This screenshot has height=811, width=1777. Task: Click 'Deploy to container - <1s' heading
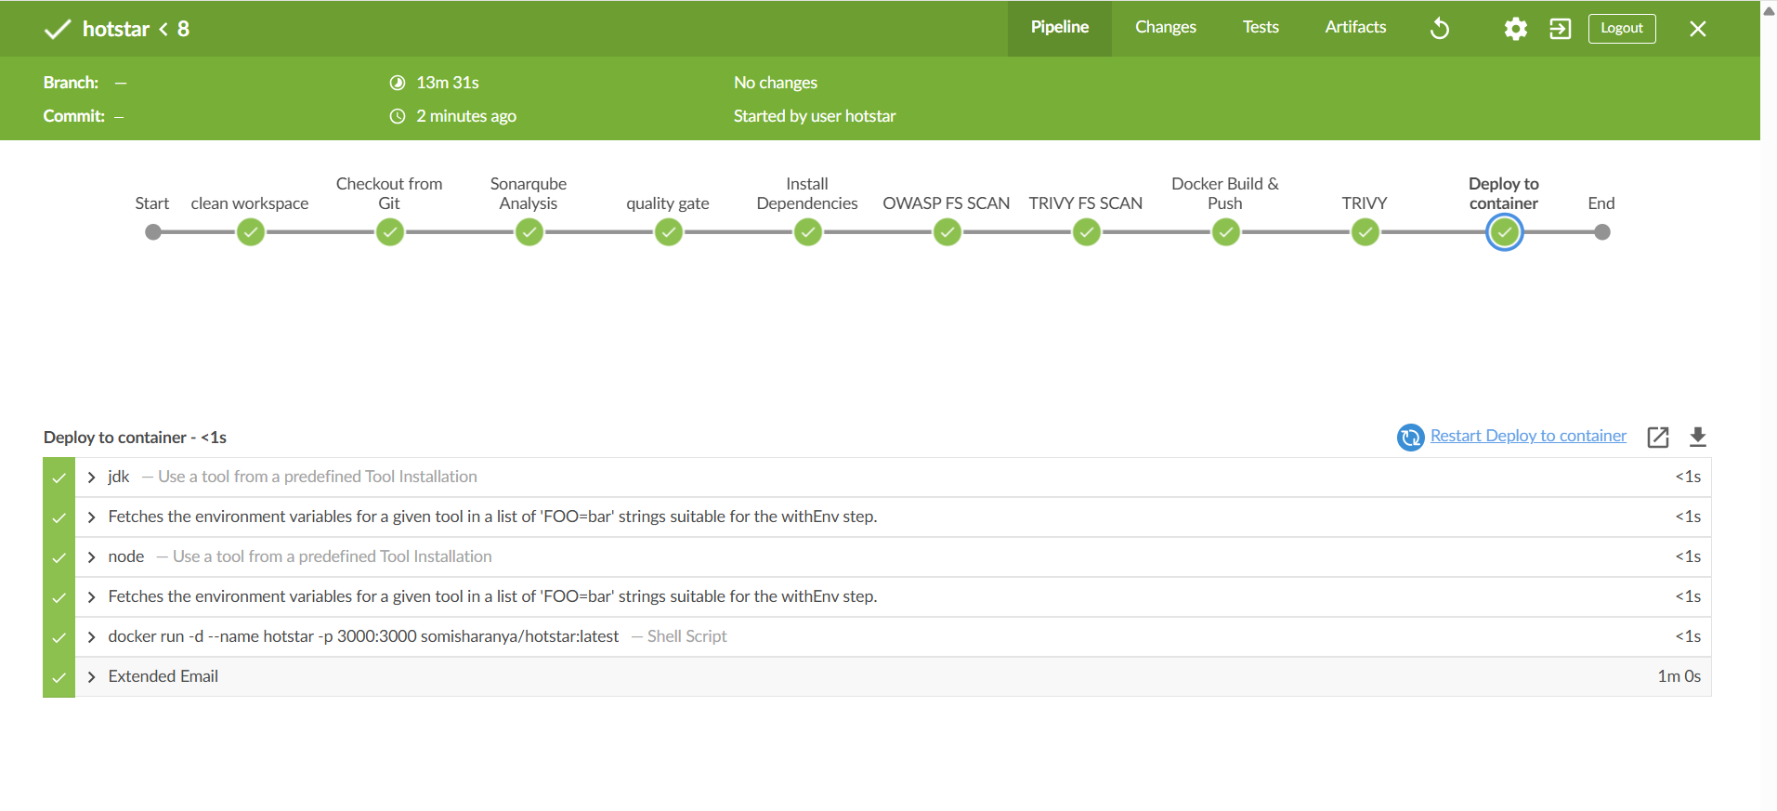pyautogui.click(x=135, y=438)
